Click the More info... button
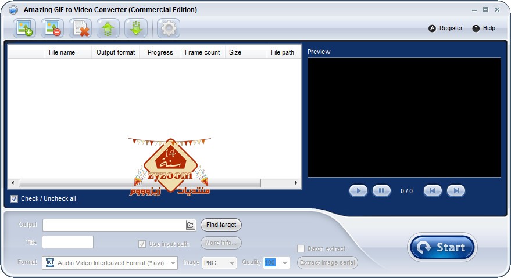This screenshot has height=278, width=511. pyautogui.click(x=221, y=243)
